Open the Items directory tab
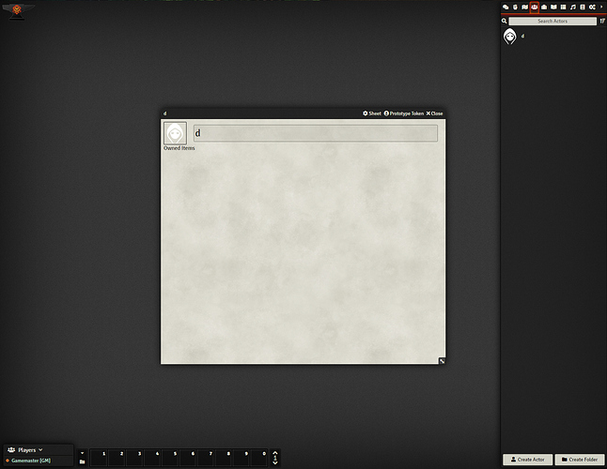The image size is (607, 469). coord(544,8)
